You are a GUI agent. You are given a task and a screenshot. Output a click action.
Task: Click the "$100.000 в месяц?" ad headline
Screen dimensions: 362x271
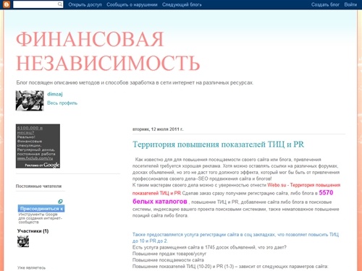click(x=30, y=130)
